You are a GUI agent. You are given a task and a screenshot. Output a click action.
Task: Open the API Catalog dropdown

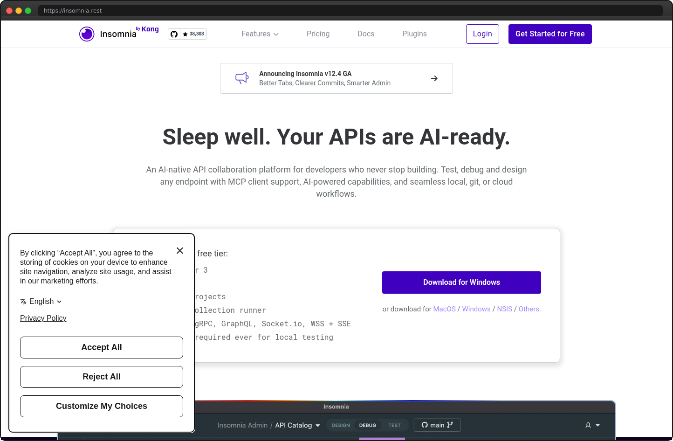(x=297, y=425)
